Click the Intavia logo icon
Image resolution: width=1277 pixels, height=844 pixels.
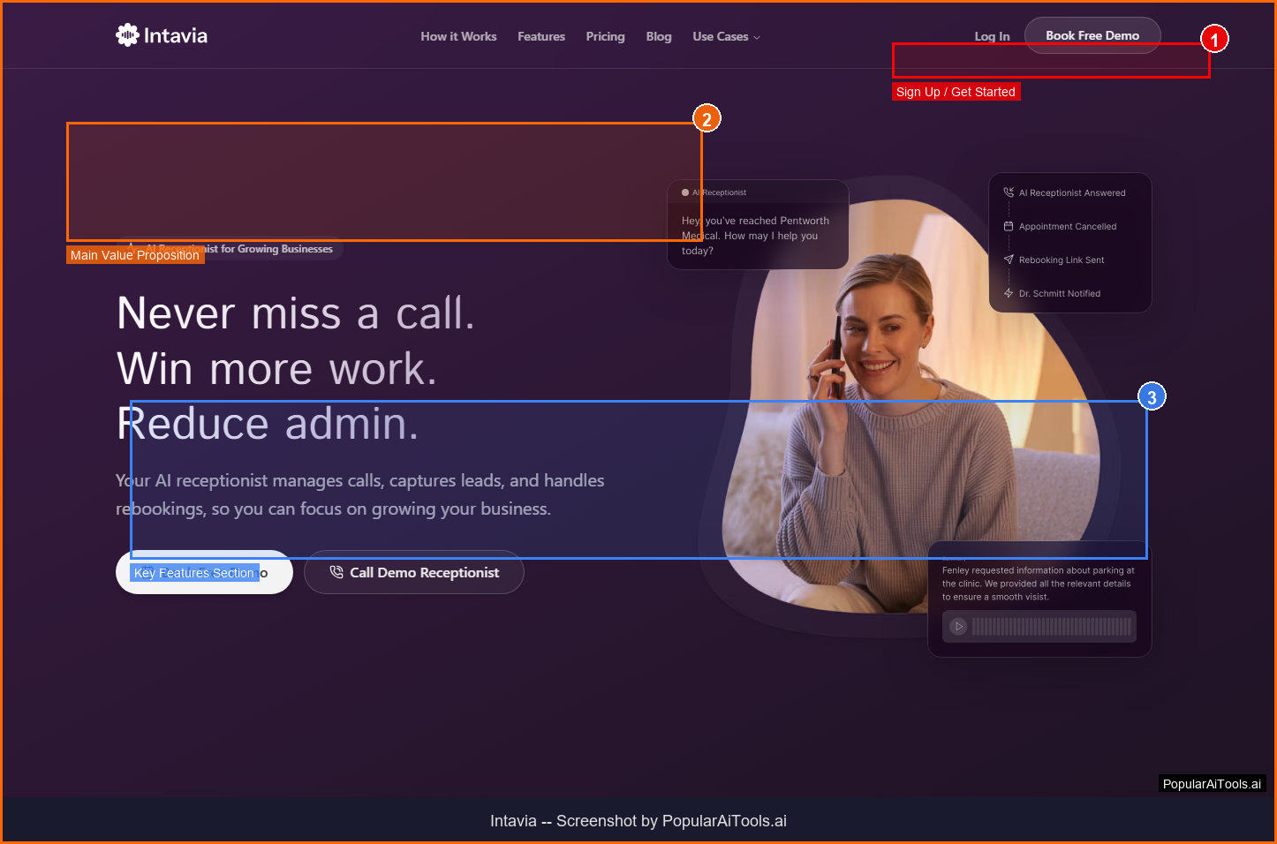[x=128, y=35]
